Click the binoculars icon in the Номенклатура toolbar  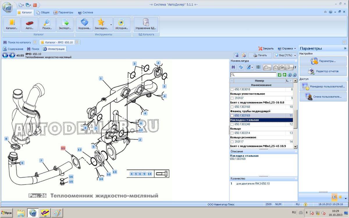point(233,67)
